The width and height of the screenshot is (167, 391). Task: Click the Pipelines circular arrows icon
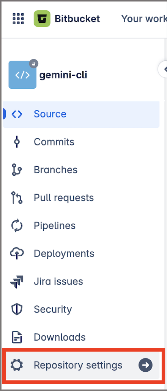(x=17, y=226)
